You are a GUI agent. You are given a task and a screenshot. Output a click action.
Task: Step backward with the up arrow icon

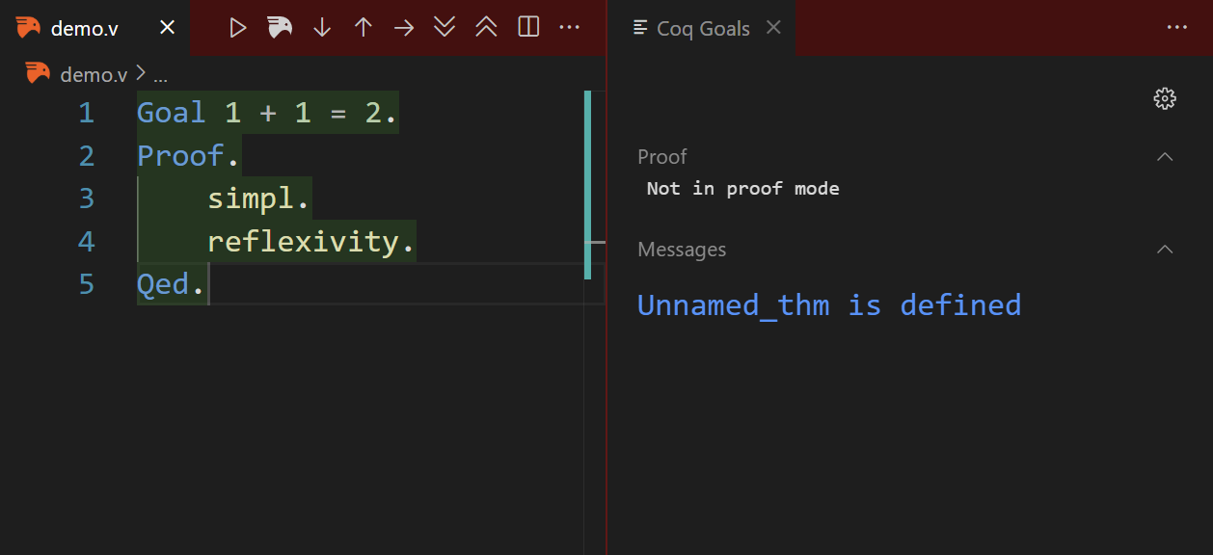(364, 28)
